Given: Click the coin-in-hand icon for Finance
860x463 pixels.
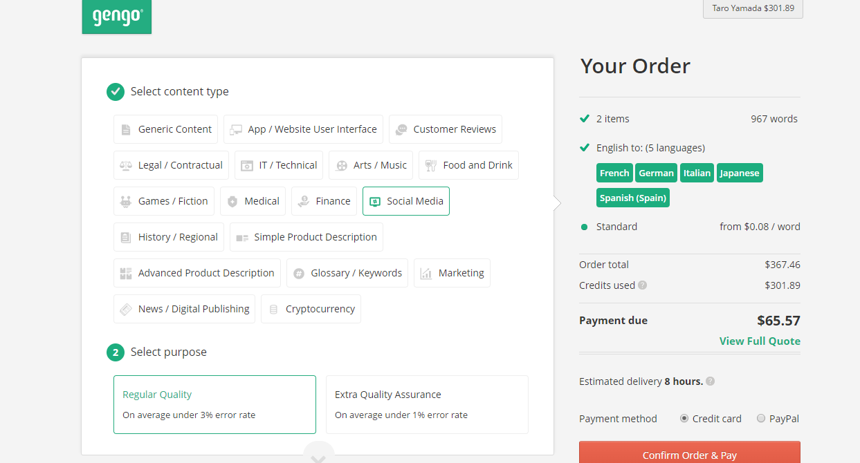Looking at the screenshot, I should coord(304,201).
